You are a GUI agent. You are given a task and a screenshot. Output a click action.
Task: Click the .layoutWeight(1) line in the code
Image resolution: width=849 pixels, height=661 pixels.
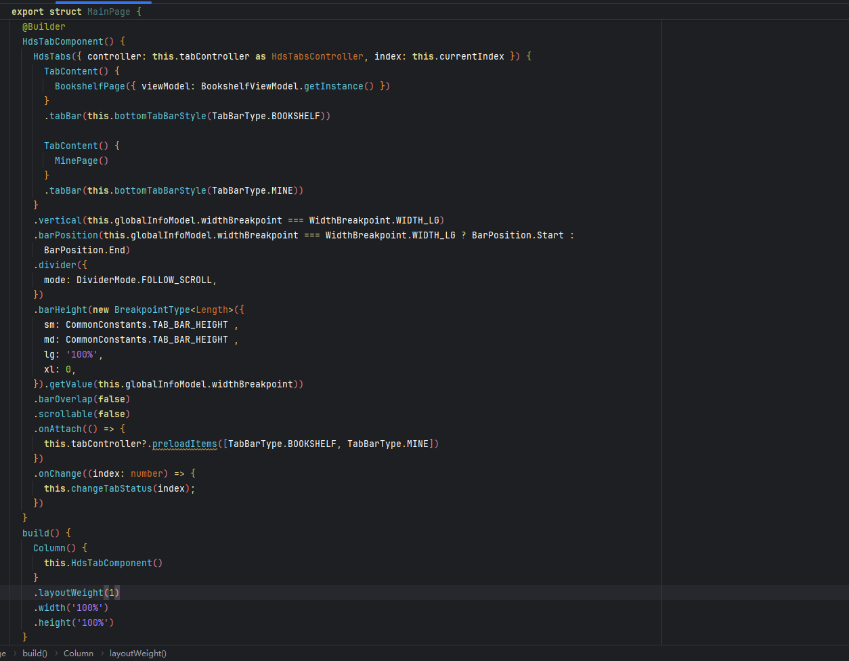pos(77,593)
